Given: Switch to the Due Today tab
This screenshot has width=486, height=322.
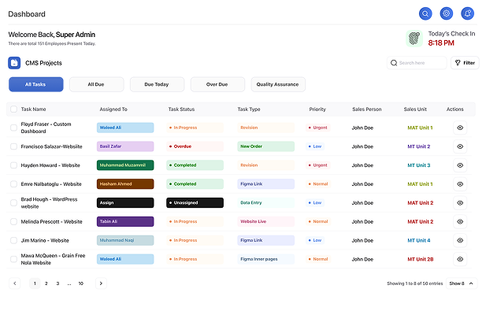Looking at the screenshot, I should 154,84.
